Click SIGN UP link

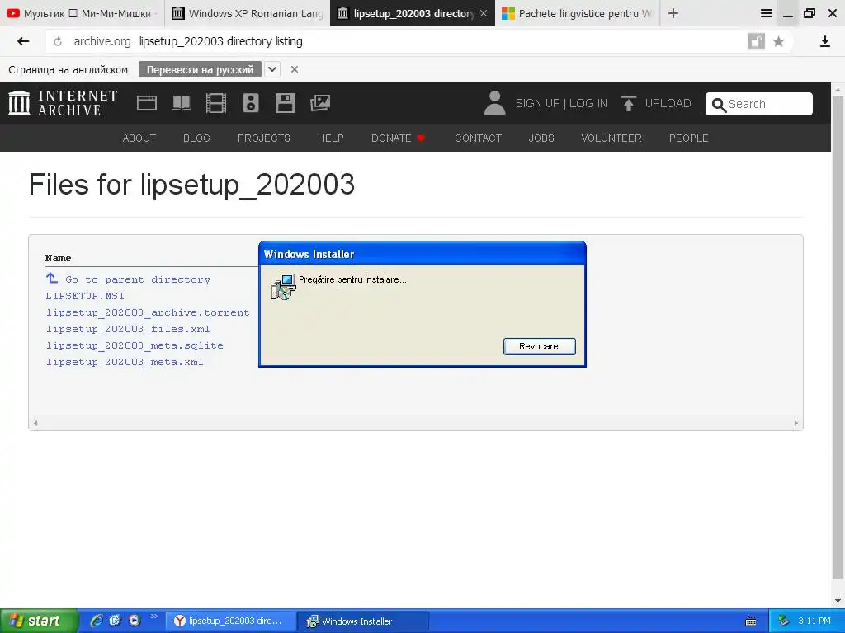pyautogui.click(x=537, y=103)
